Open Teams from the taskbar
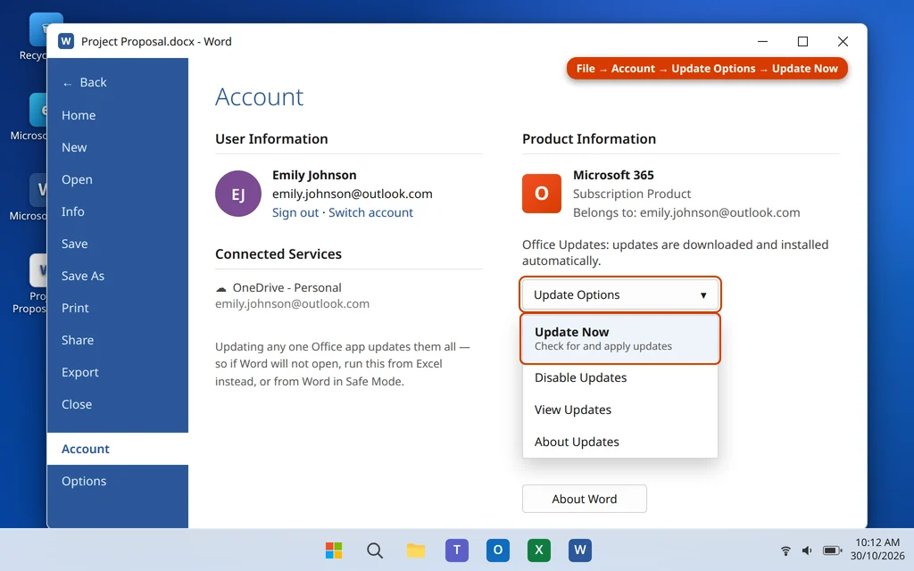Screen dimensions: 914x571 [x=457, y=550]
